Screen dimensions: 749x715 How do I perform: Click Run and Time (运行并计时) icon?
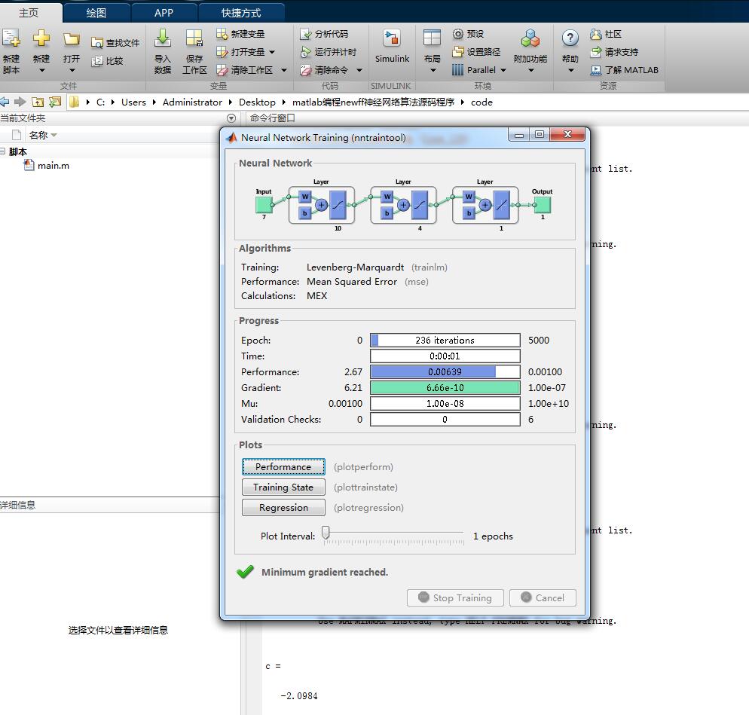305,51
